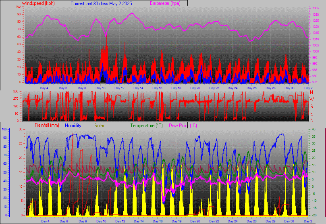Click the magenta 'Dew Point (°C)' legend label
This screenshot has width=326, height=224.
183,126
